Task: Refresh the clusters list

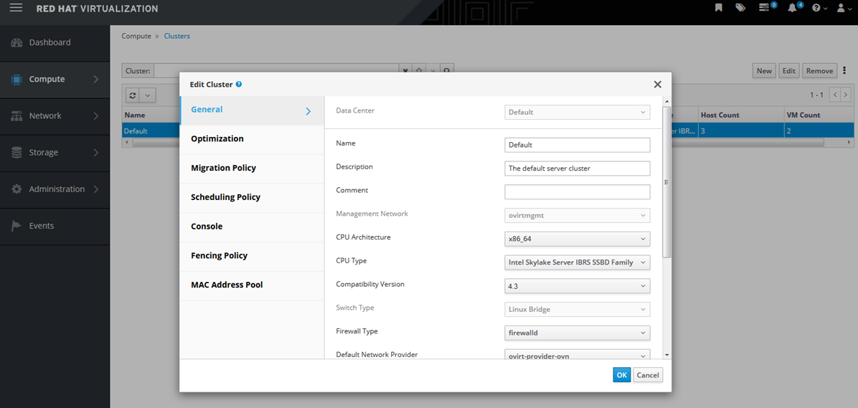Action: click(x=133, y=95)
